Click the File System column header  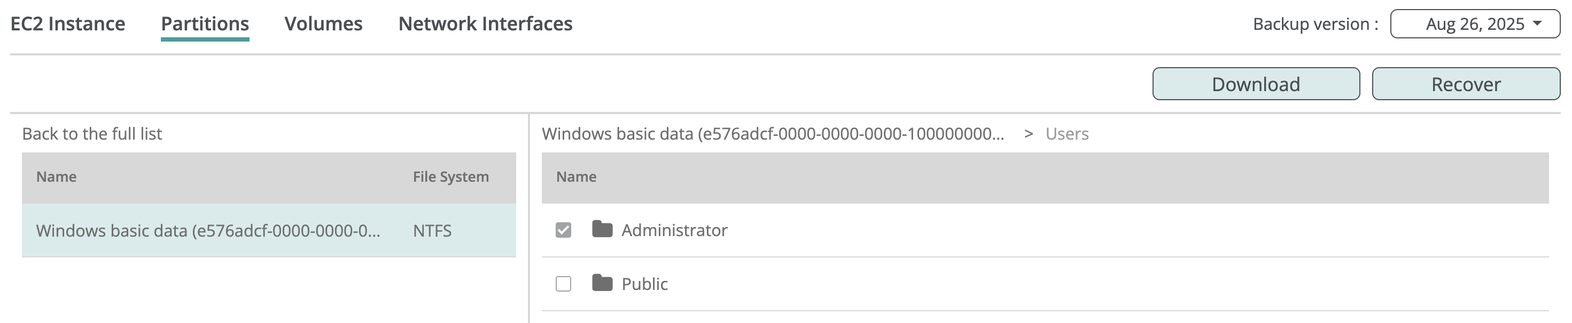coord(450,177)
